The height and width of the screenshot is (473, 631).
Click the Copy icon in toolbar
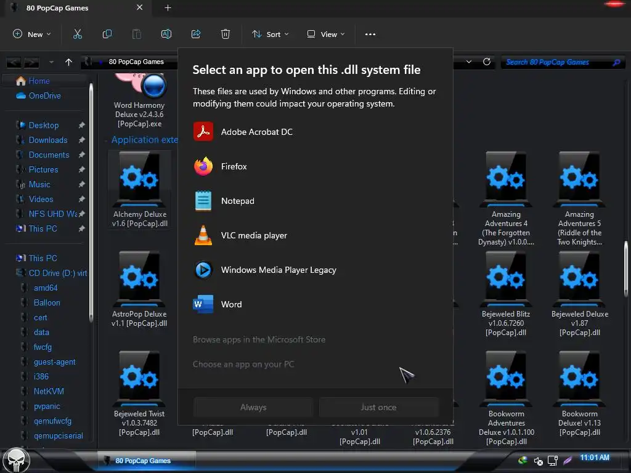point(107,34)
